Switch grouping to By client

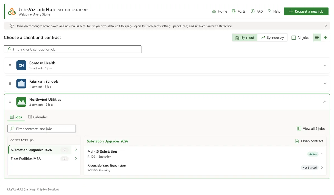click(x=245, y=38)
